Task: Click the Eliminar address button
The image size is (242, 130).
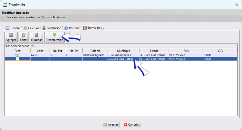Action: click(36, 37)
